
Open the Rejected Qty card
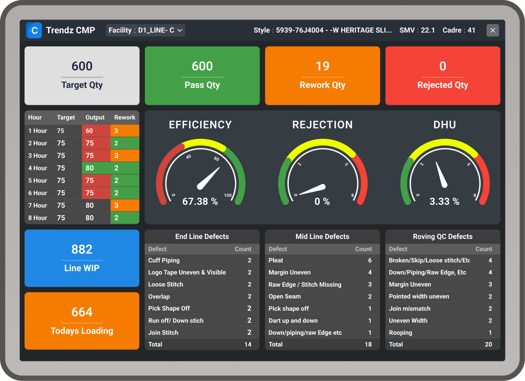(x=443, y=75)
